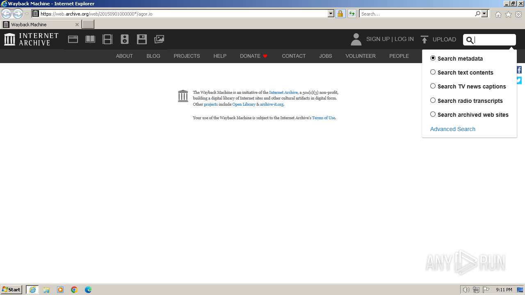The image size is (525, 295).
Task: Open the JOBS menu item
Action: tap(326, 56)
